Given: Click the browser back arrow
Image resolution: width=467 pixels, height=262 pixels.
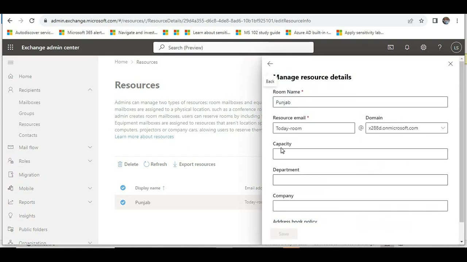Looking at the screenshot, I should pos(10,21).
